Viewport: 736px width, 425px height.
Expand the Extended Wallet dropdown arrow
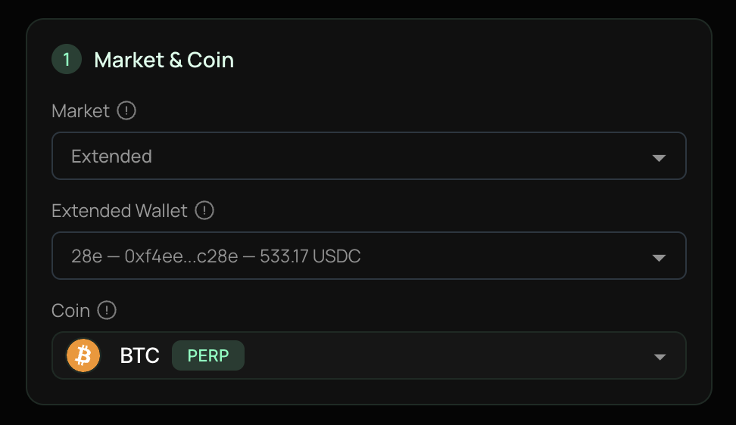pos(659,257)
